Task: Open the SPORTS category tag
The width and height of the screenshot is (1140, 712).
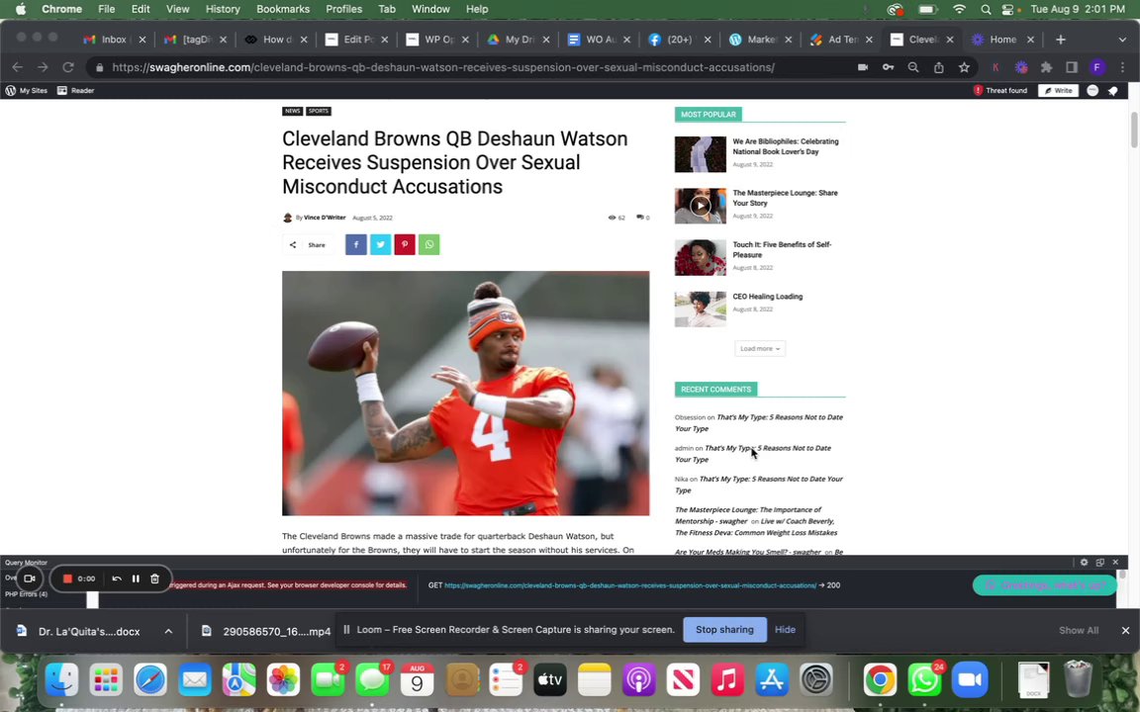Action: pyautogui.click(x=319, y=111)
